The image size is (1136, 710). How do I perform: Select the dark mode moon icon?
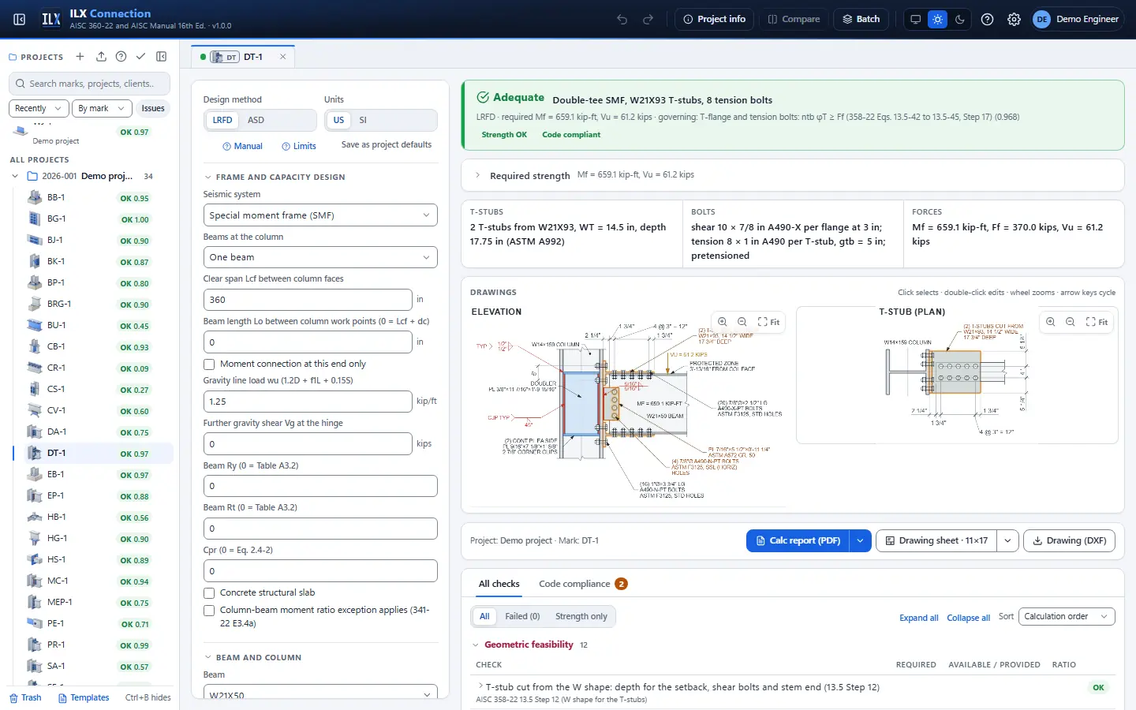959,19
